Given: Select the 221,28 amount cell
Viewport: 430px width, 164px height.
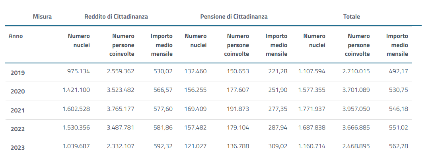Looking at the screenshot, I should point(278,72).
